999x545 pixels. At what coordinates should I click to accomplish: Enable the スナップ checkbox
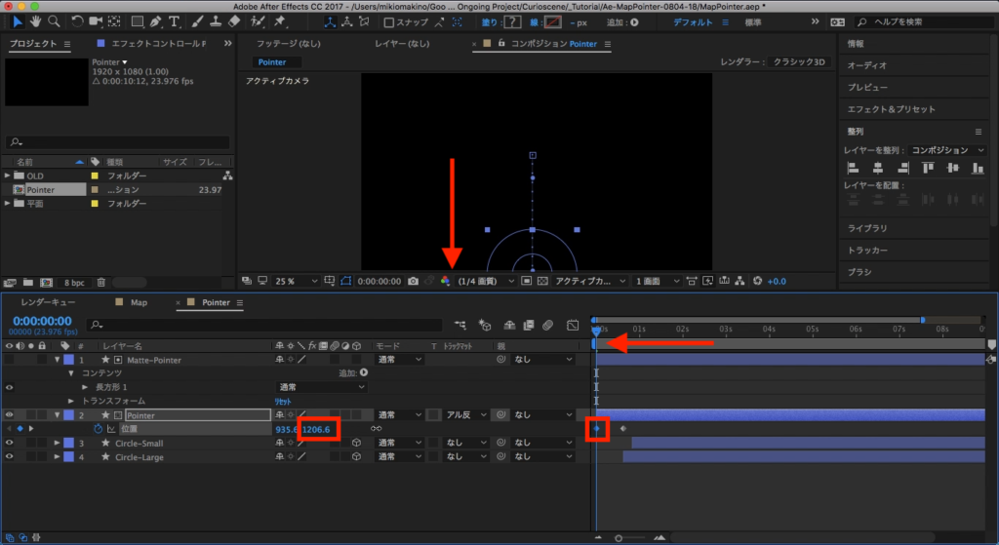[x=389, y=22]
